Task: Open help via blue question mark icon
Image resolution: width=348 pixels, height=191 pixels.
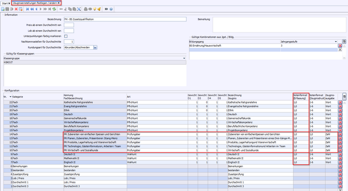Action: pyautogui.click(x=111, y=8)
